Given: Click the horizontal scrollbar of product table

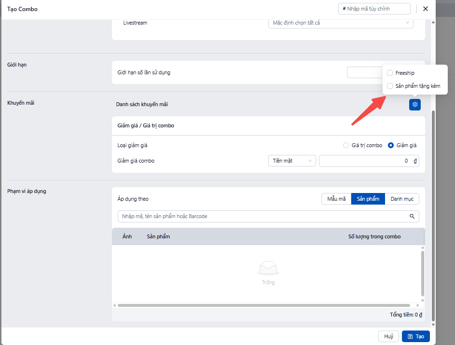Looking at the screenshot, I should 263,305.
